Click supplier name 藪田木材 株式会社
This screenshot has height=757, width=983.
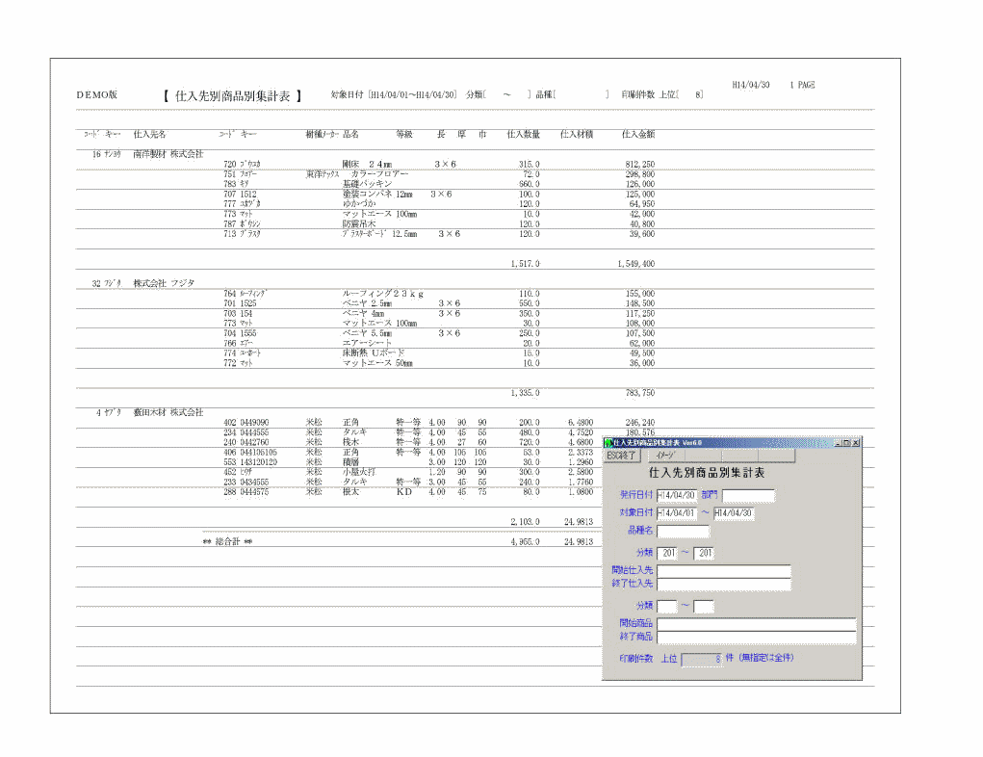pyautogui.click(x=168, y=412)
